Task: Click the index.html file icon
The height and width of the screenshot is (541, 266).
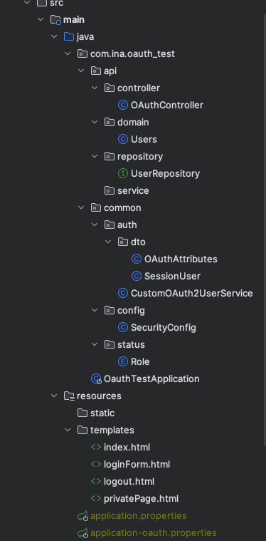Action: (96, 447)
